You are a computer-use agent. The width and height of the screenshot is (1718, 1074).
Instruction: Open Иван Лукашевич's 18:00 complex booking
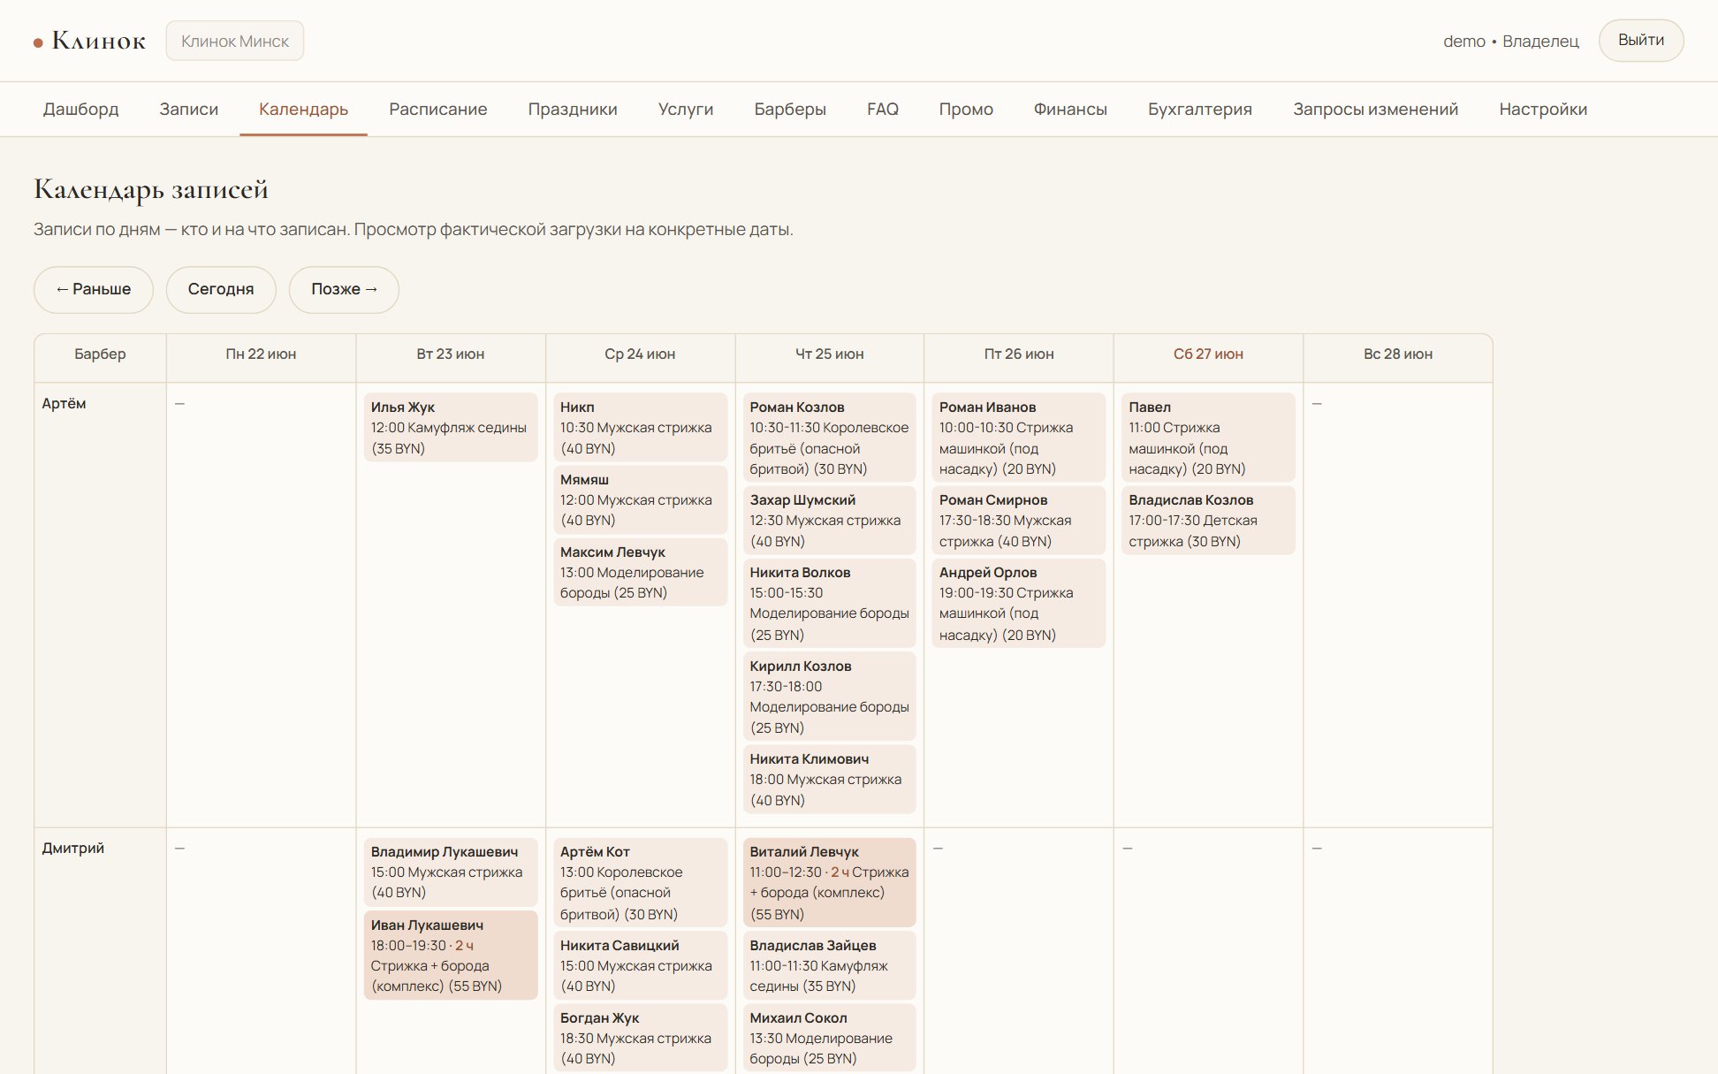pyautogui.click(x=451, y=956)
